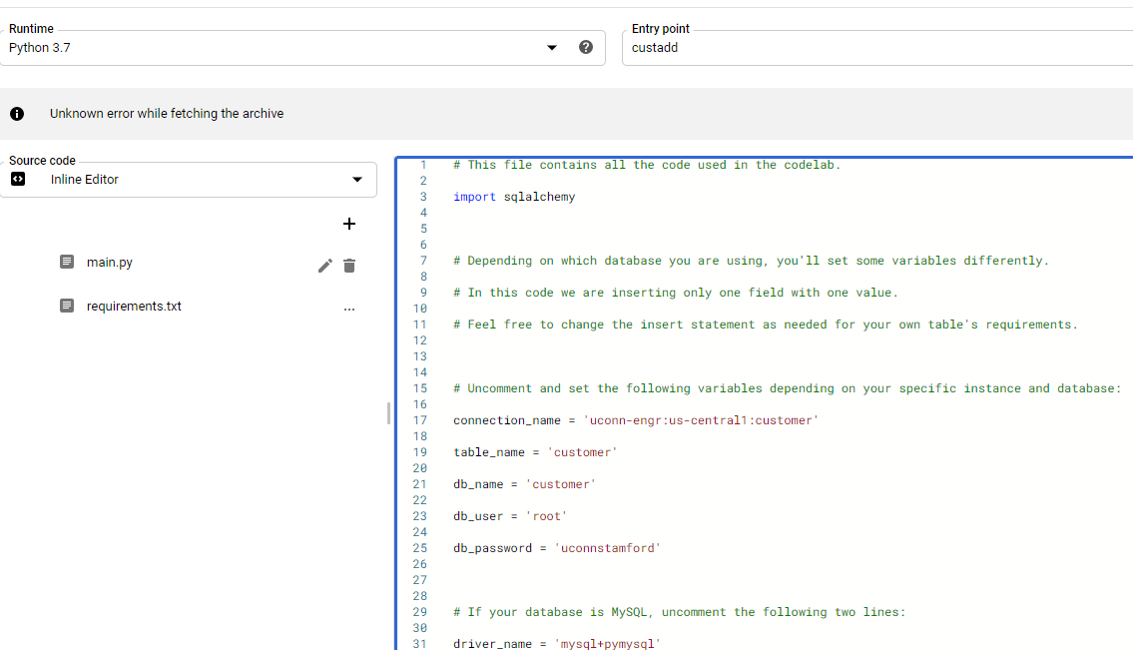Click the driver_name 'mysql+pymysql' line
This screenshot has width=1133, height=650.
(557, 643)
